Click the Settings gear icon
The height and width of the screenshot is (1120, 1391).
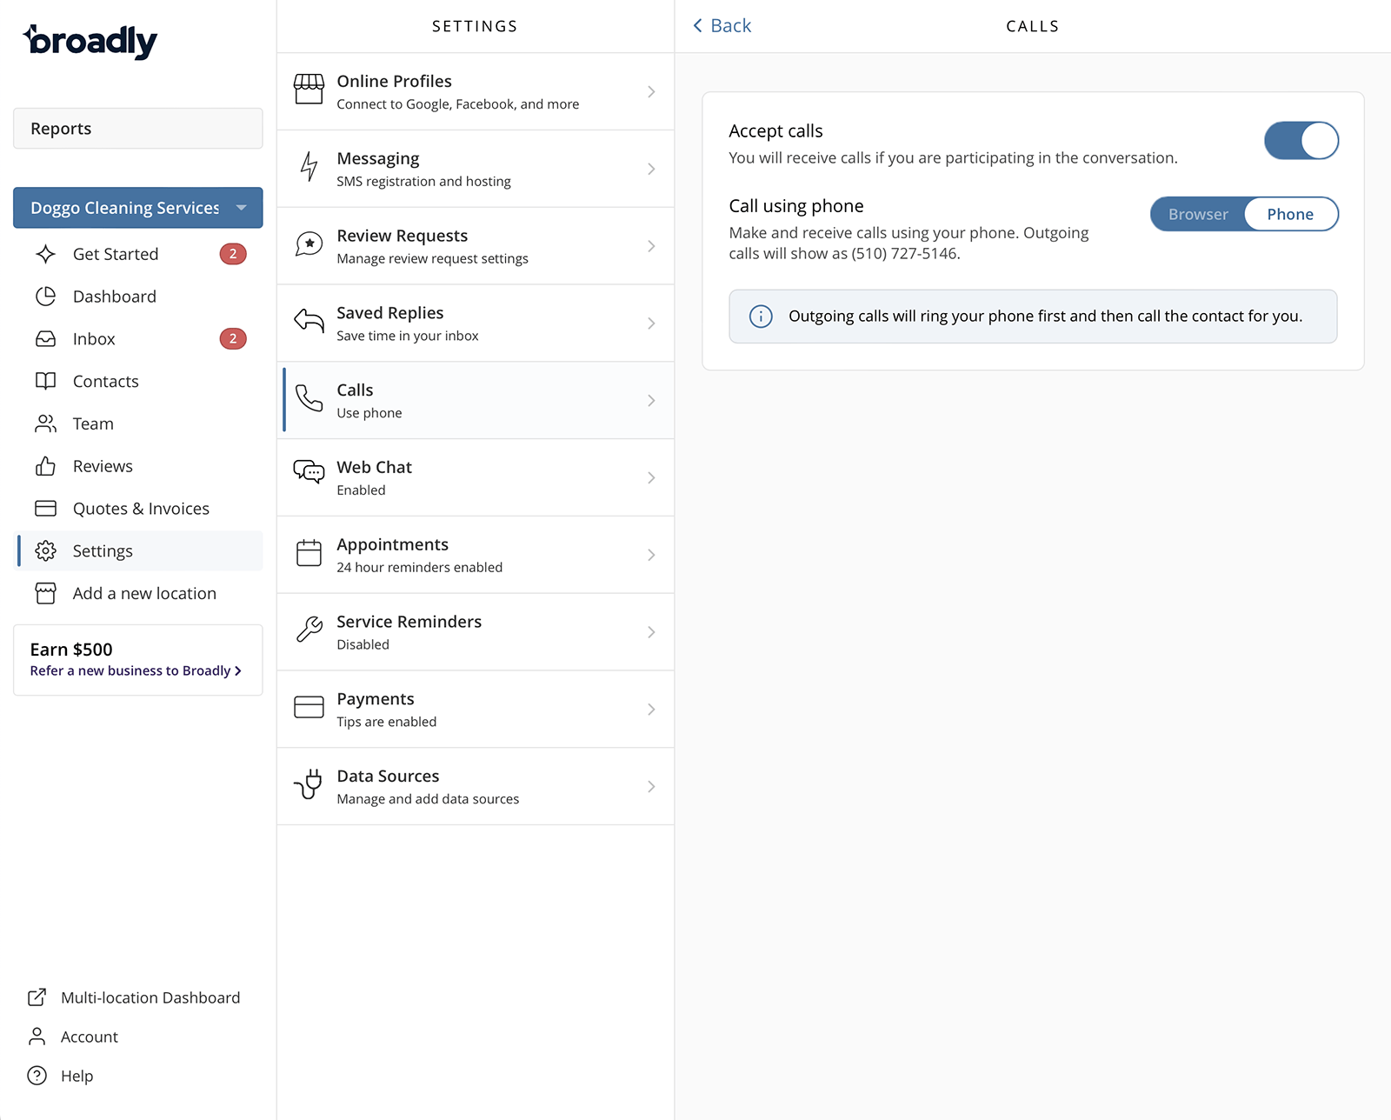point(46,551)
